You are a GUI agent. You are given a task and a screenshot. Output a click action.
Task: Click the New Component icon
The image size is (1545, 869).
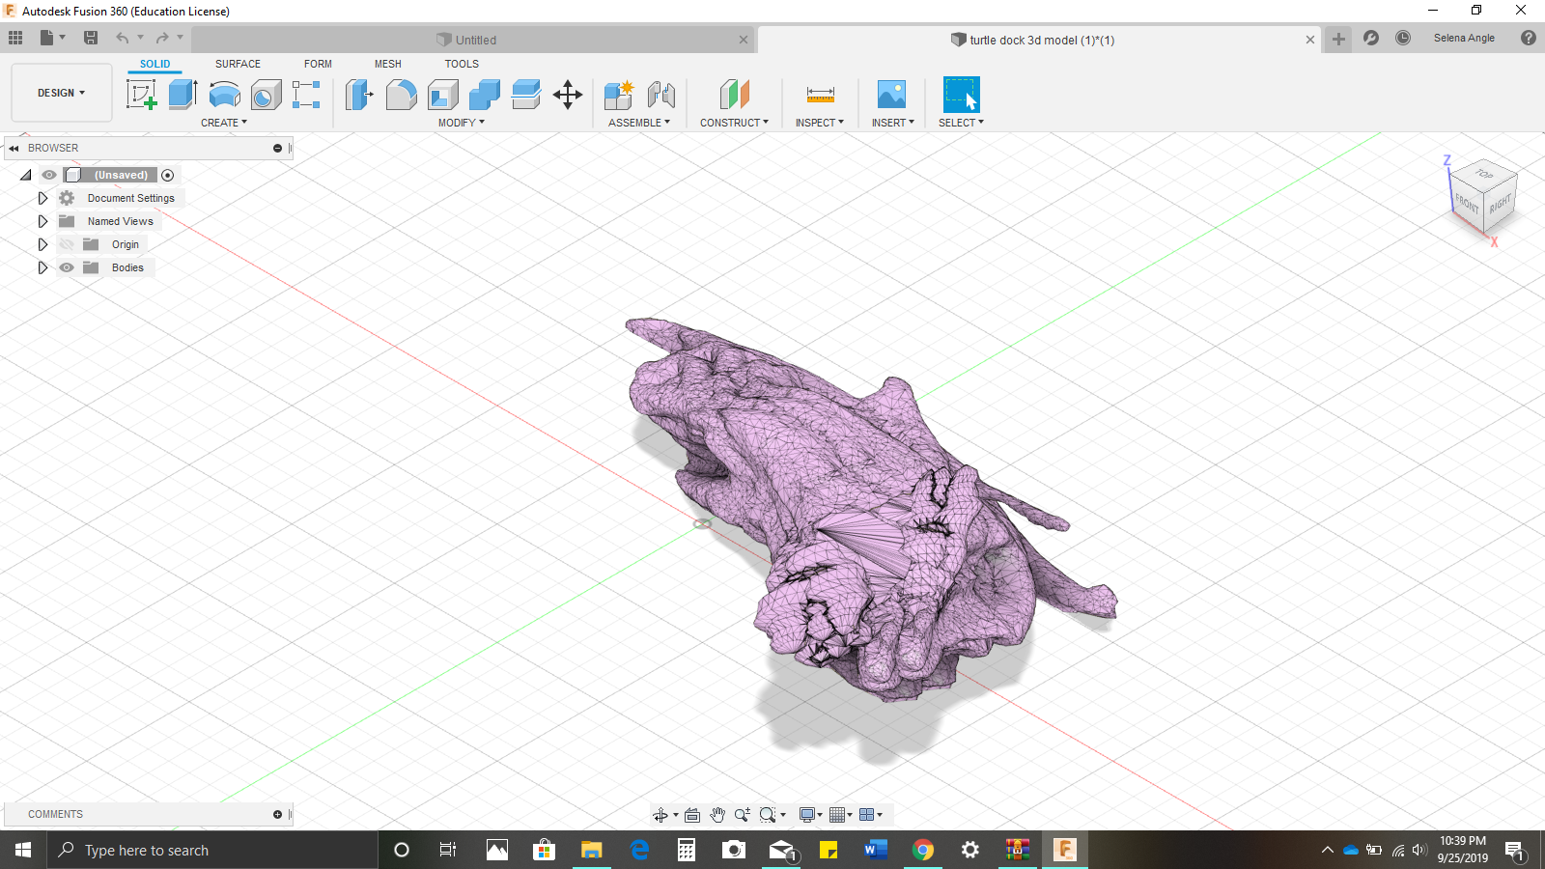618,95
